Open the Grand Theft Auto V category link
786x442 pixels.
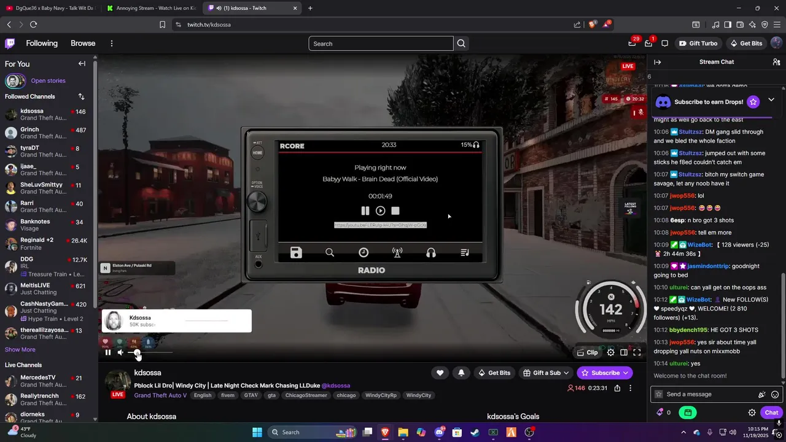160,395
